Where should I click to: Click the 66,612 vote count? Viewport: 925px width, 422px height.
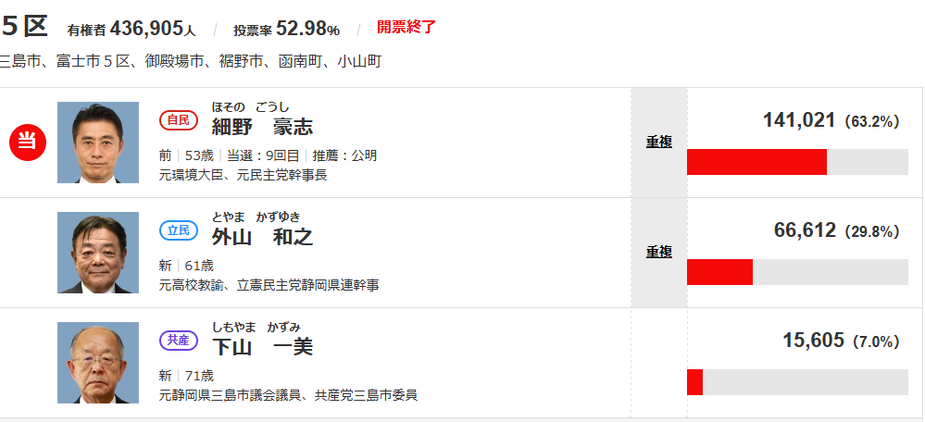pos(805,230)
